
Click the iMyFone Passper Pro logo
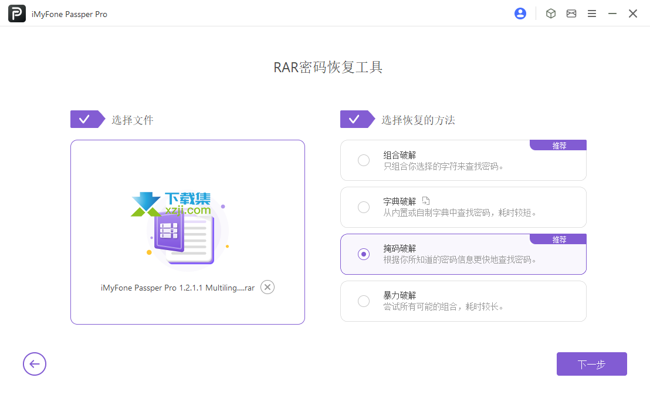coord(17,14)
